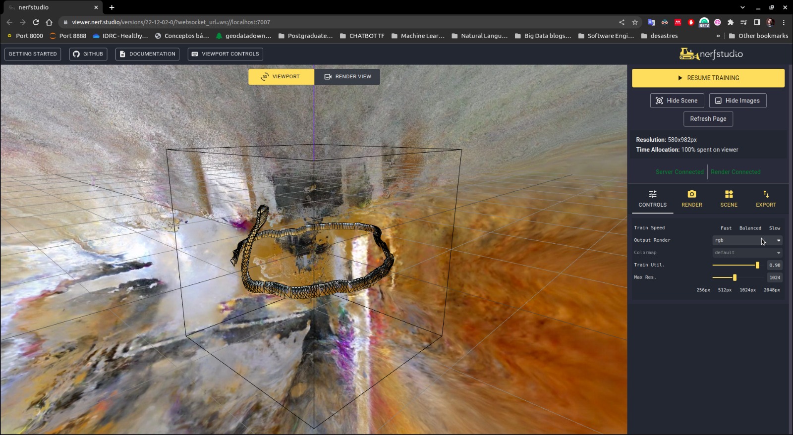Open the Documentation link

[147, 54]
